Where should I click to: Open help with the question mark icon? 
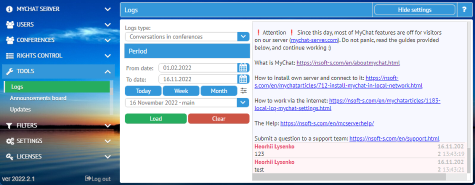[464, 9]
